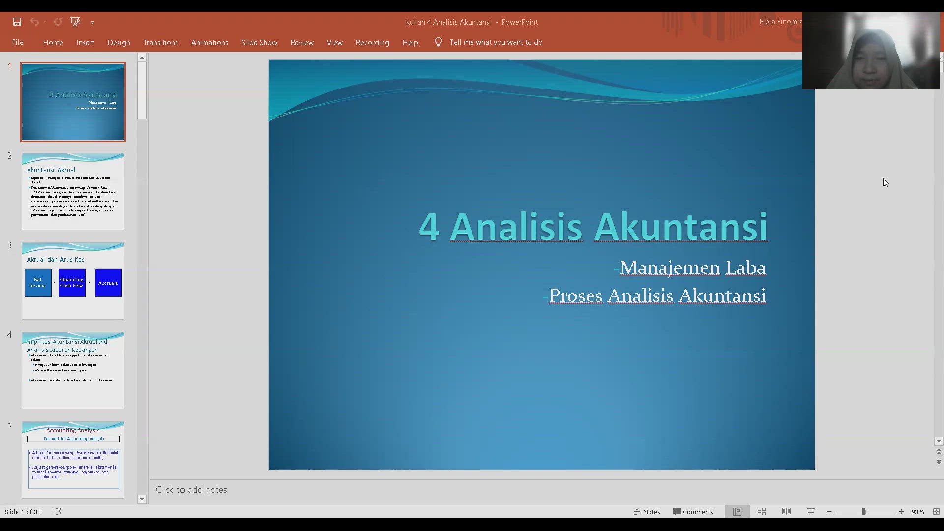944x531 pixels.
Task: Click the Repeat/Redo icon
Action: pos(58,22)
